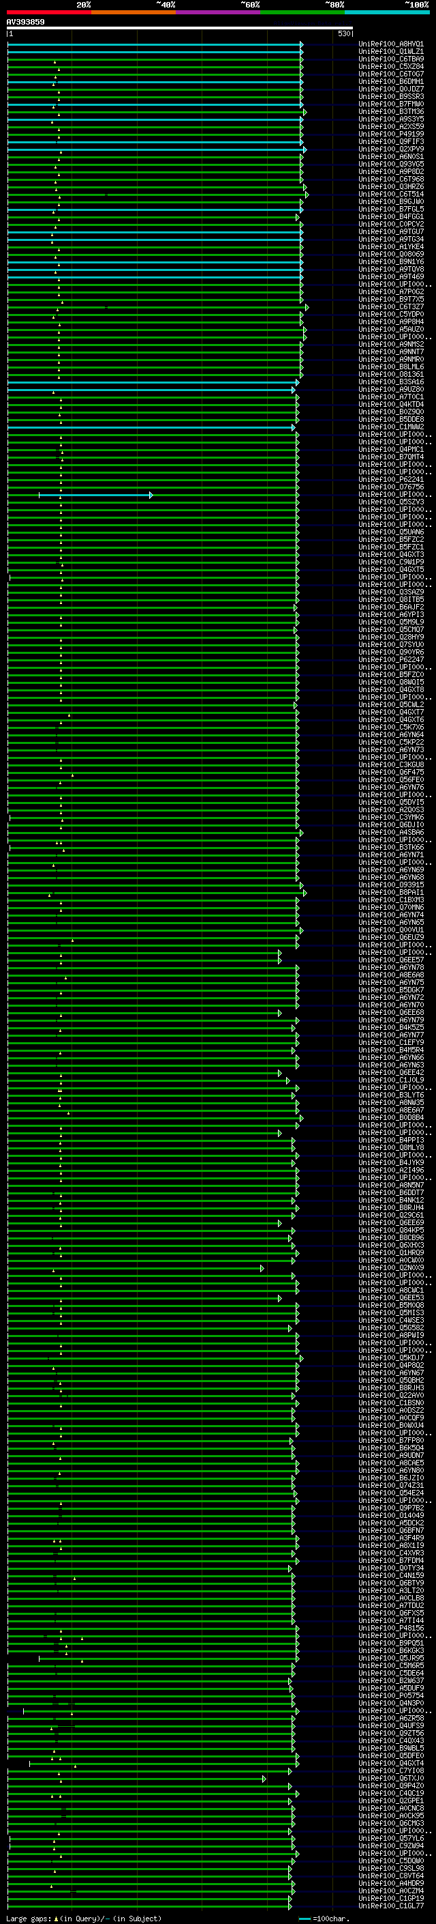Click hit UniRef100_Q00VU1

[x=391, y=930]
